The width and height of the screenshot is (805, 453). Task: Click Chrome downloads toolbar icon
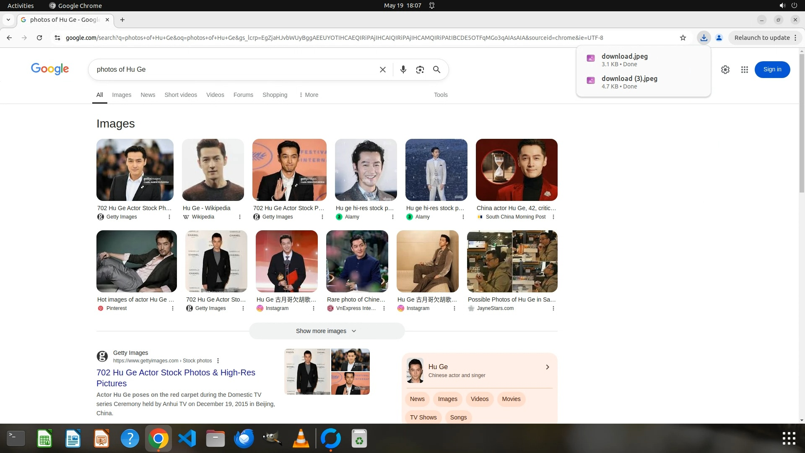(704, 38)
